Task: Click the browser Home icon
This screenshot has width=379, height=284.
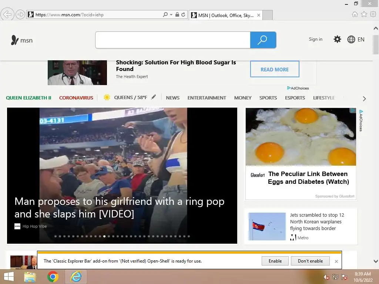Action: click(355, 14)
